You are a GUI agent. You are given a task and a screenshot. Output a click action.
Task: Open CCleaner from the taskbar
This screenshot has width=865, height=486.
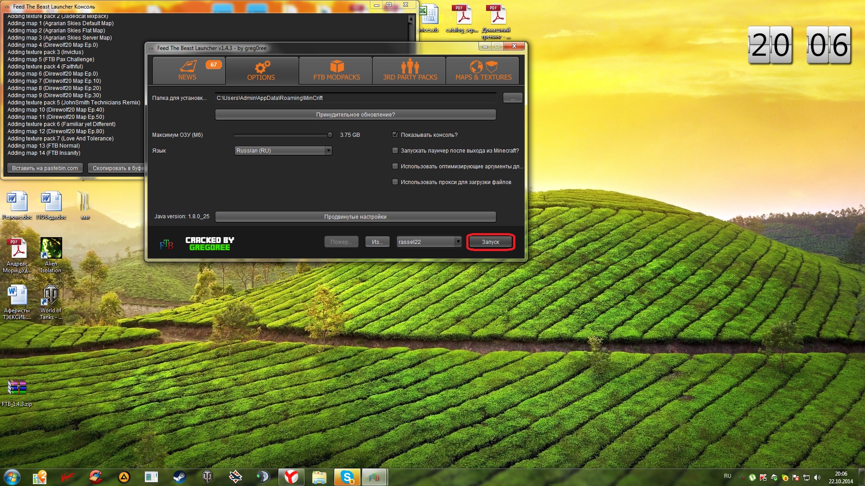(96, 477)
